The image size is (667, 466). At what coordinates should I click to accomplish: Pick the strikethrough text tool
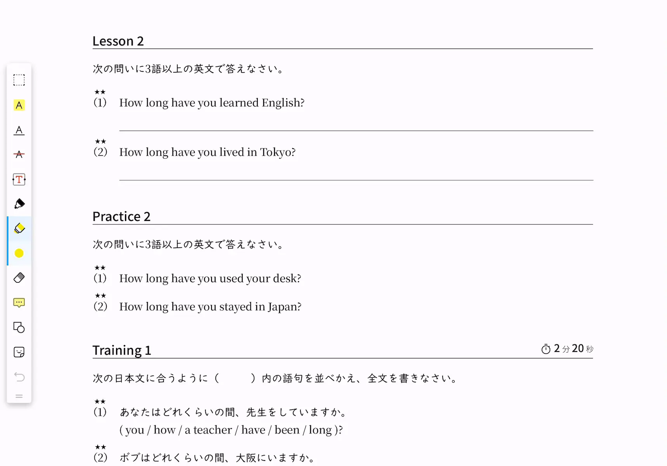(19, 155)
